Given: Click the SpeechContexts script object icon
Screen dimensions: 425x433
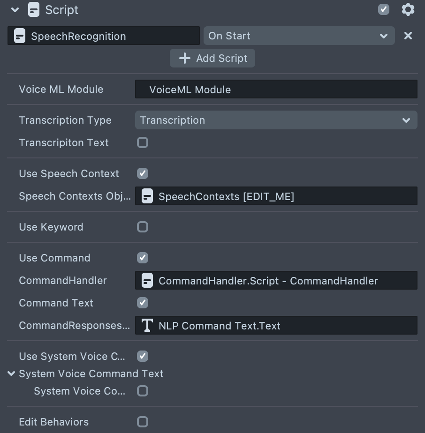Looking at the screenshot, I should (147, 196).
